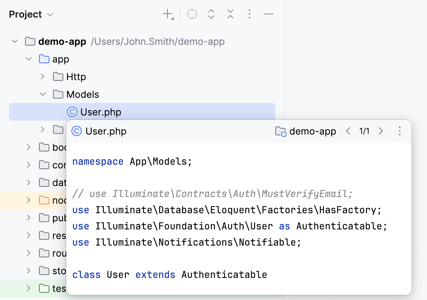Screen dimensions: 427x300
Task: Click the class icon beside User.php popup title
Action: click(76, 131)
